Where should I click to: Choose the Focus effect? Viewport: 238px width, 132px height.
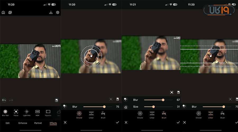pyautogui.click(x=16, y=112)
